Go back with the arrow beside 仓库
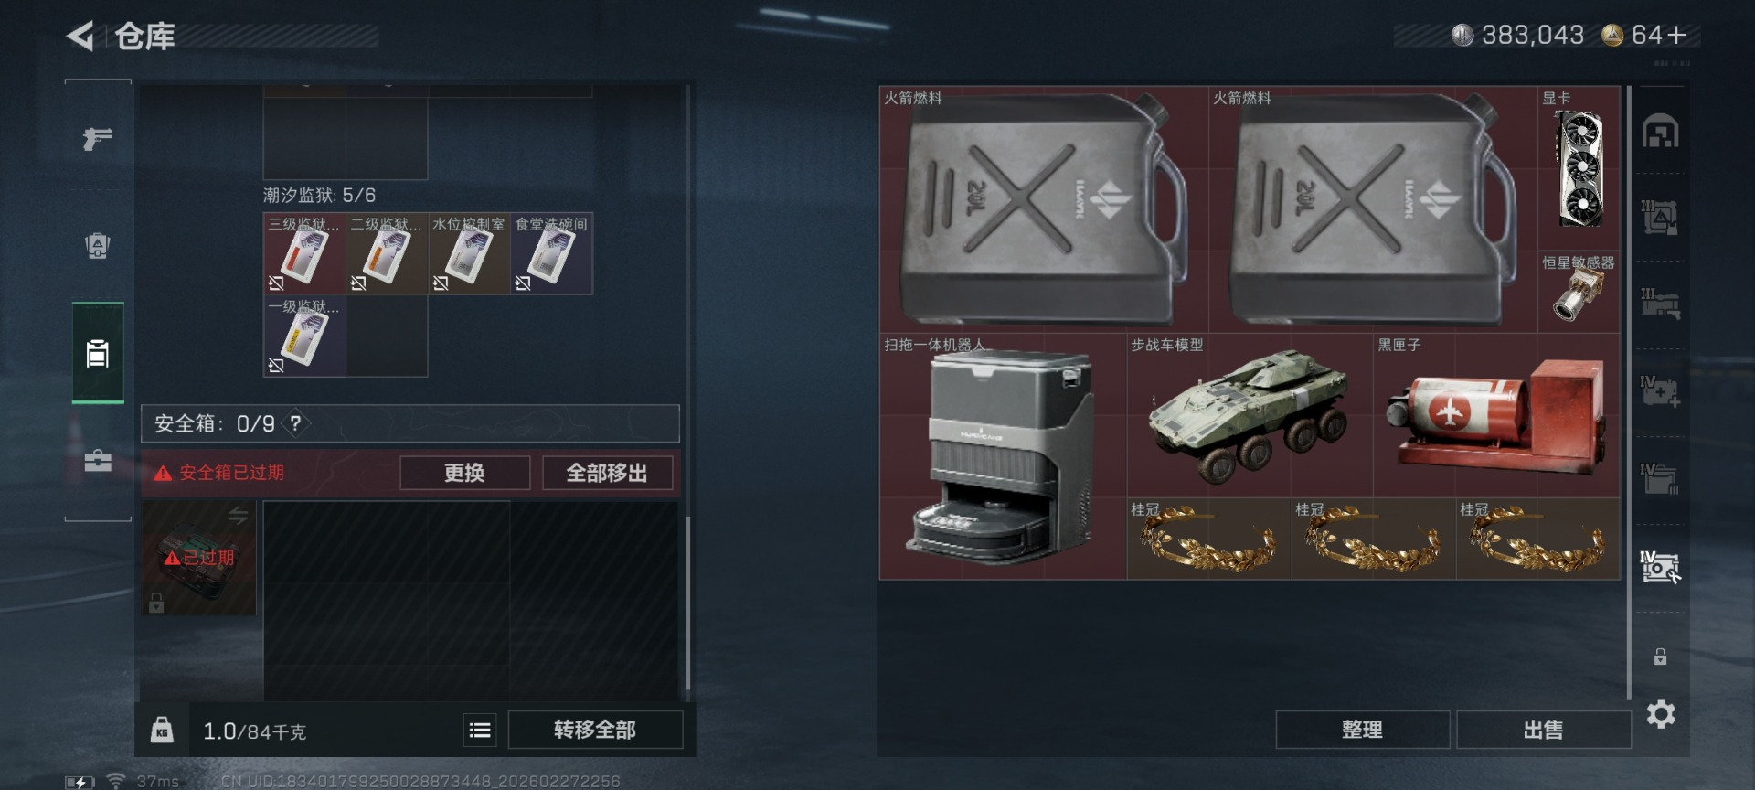 80,37
